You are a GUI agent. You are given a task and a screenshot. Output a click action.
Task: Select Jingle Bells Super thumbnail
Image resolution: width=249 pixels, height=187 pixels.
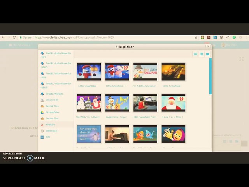pos(117,103)
